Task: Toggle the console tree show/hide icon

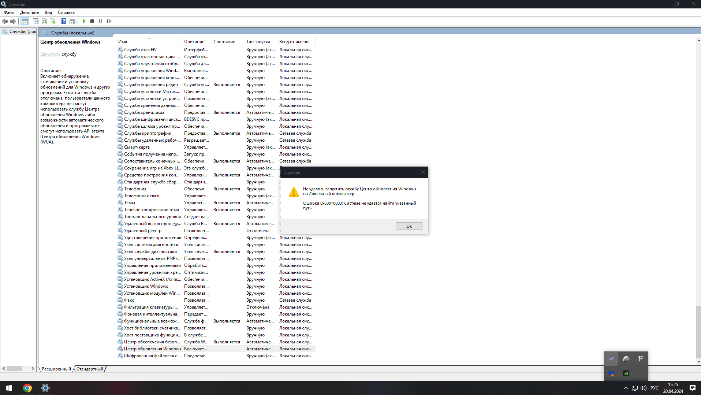Action: [25, 21]
